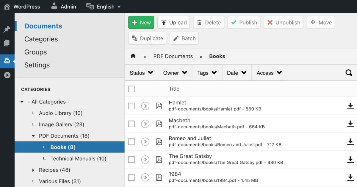Screen dimensions: 357x187
Task: Select the checkbox next to The Great Gatsby
Action: (131, 160)
